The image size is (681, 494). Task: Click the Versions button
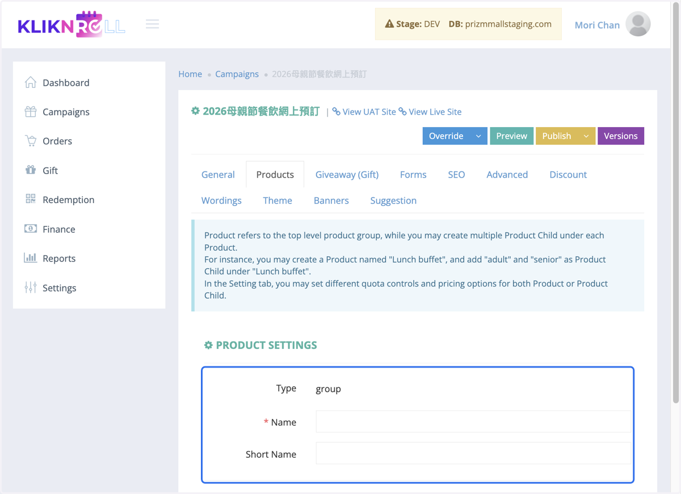[x=621, y=136]
